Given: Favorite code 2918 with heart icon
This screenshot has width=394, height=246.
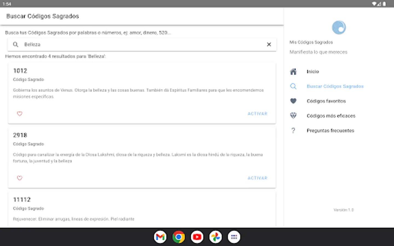Looking at the screenshot, I should pos(20,178).
